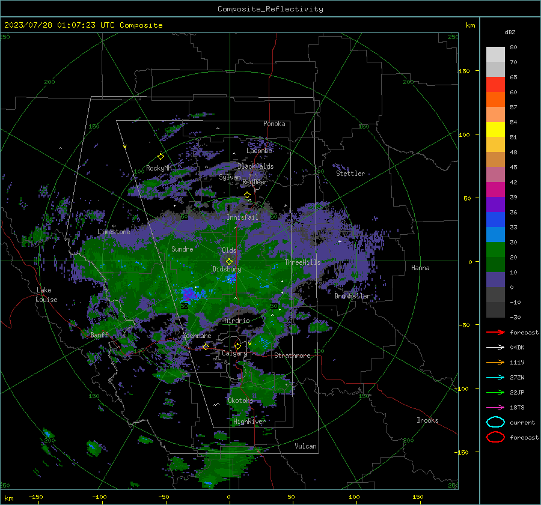Click the Ponoka city label

pos(274,124)
